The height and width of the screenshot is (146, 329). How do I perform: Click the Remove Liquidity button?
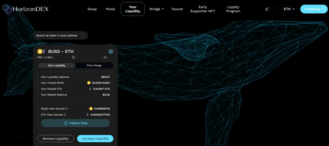pyautogui.click(x=55, y=139)
